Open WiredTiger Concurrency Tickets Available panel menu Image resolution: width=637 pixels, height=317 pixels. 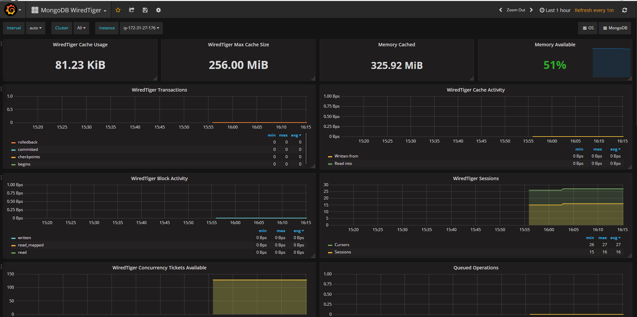click(x=159, y=268)
